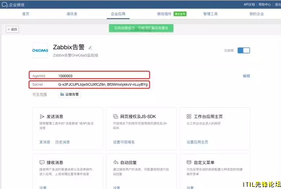Click the 返回 back button
Image resolution: width=281 pixels, height=189 pixels.
pos(12,29)
